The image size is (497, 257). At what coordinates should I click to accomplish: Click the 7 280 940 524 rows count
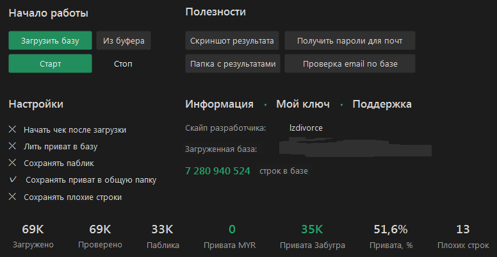click(218, 171)
